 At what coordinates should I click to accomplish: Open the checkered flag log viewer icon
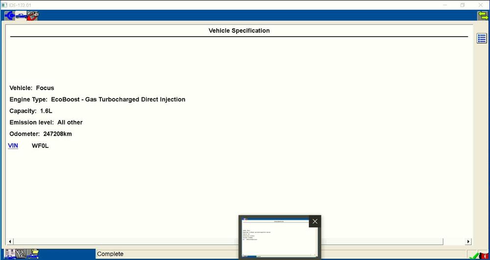point(21,254)
